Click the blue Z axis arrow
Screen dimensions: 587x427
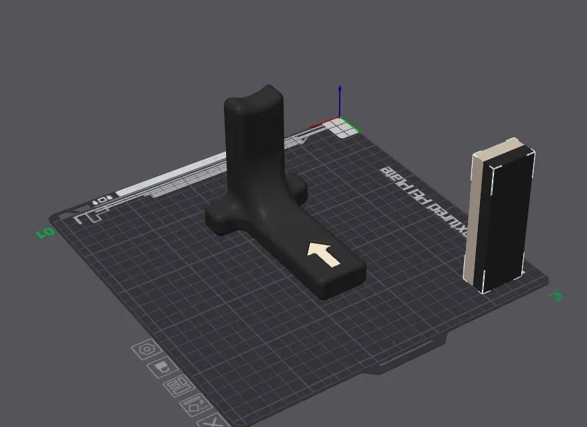[340, 100]
